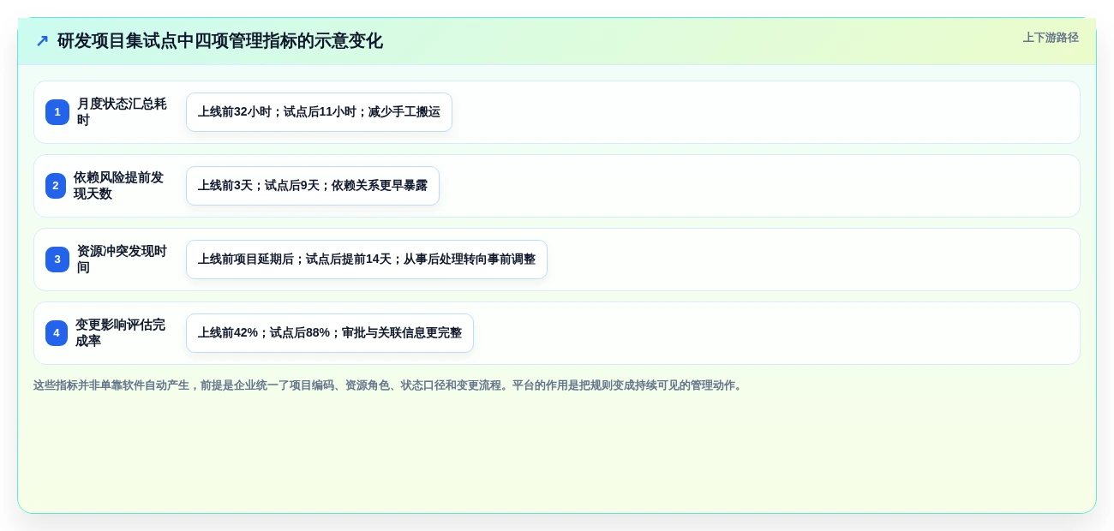Viewport: 1114px width, 531px height.
Task: Click the title 研发项目集试点中四项管理指标的示意变化
Action: (x=220, y=41)
